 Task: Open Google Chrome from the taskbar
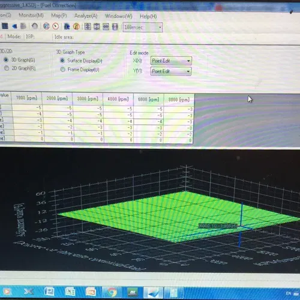click(112, 292)
